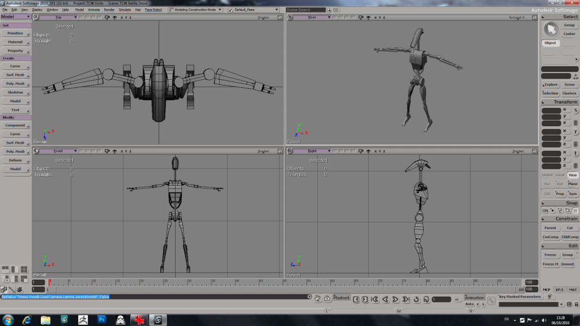The image size is (580, 326).
Task: Collapse the Snap panel
Action: click(x=543, y=203)
